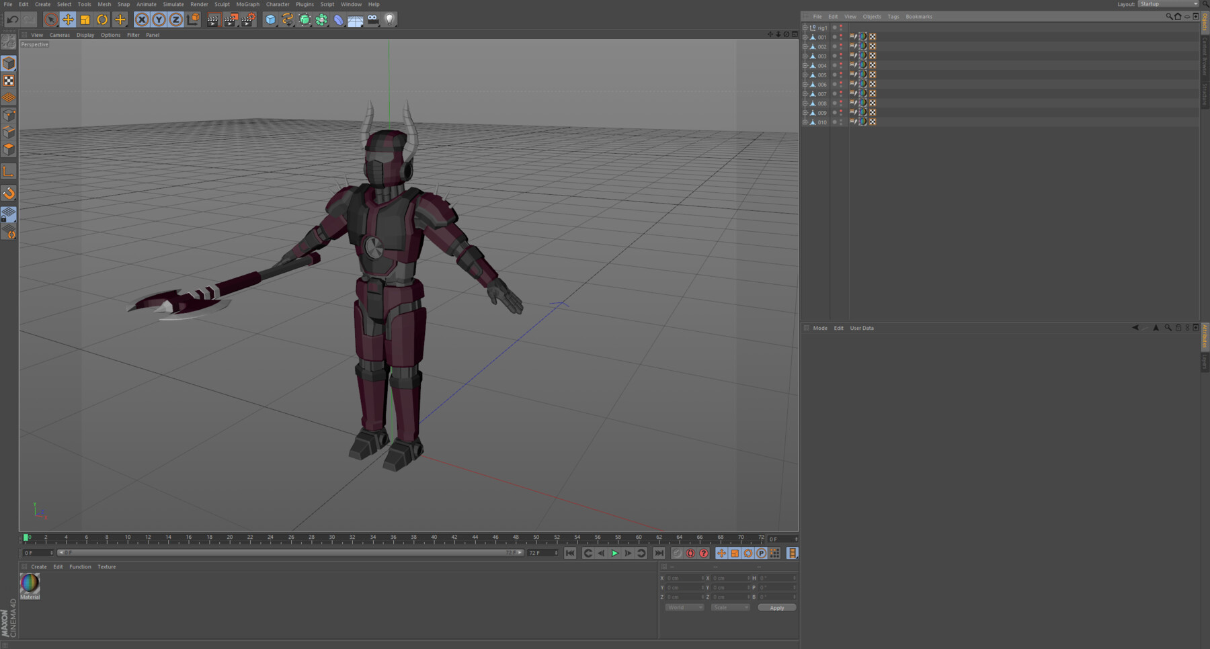The width and height of the screenshot is (1210, 649).
Task: Select the Scale tool in top toolbar
Action: click(85, 19)
